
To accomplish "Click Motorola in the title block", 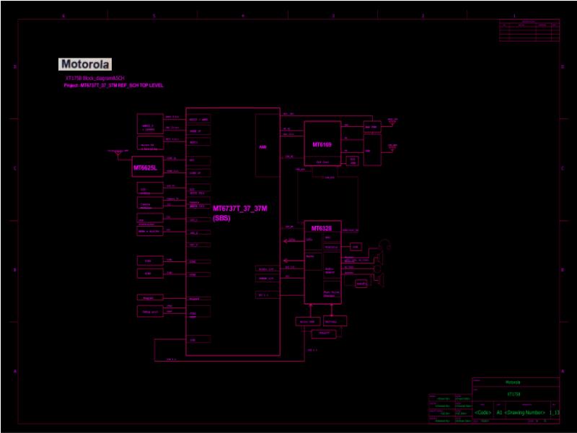I will (513, 382).
